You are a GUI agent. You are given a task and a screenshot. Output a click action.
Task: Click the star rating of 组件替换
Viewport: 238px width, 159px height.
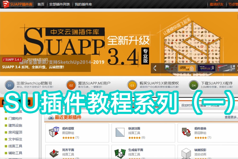(201, 138)
